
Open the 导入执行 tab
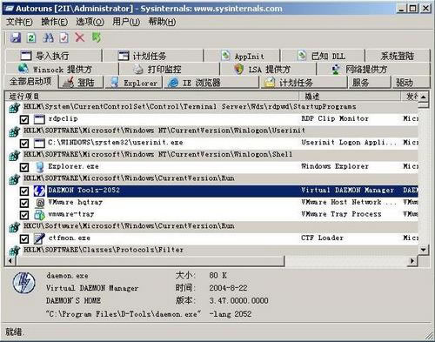54,56
